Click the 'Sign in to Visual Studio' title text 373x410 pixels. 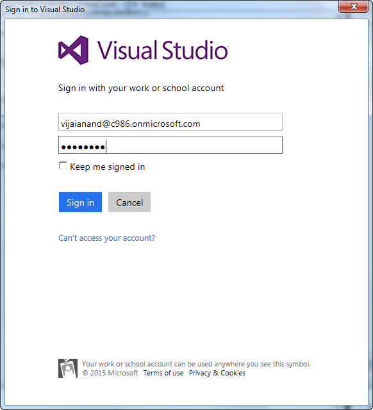(x=45, y=10)
